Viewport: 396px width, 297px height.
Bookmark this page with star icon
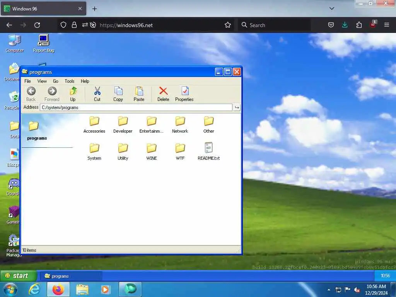tap(228, 25)
